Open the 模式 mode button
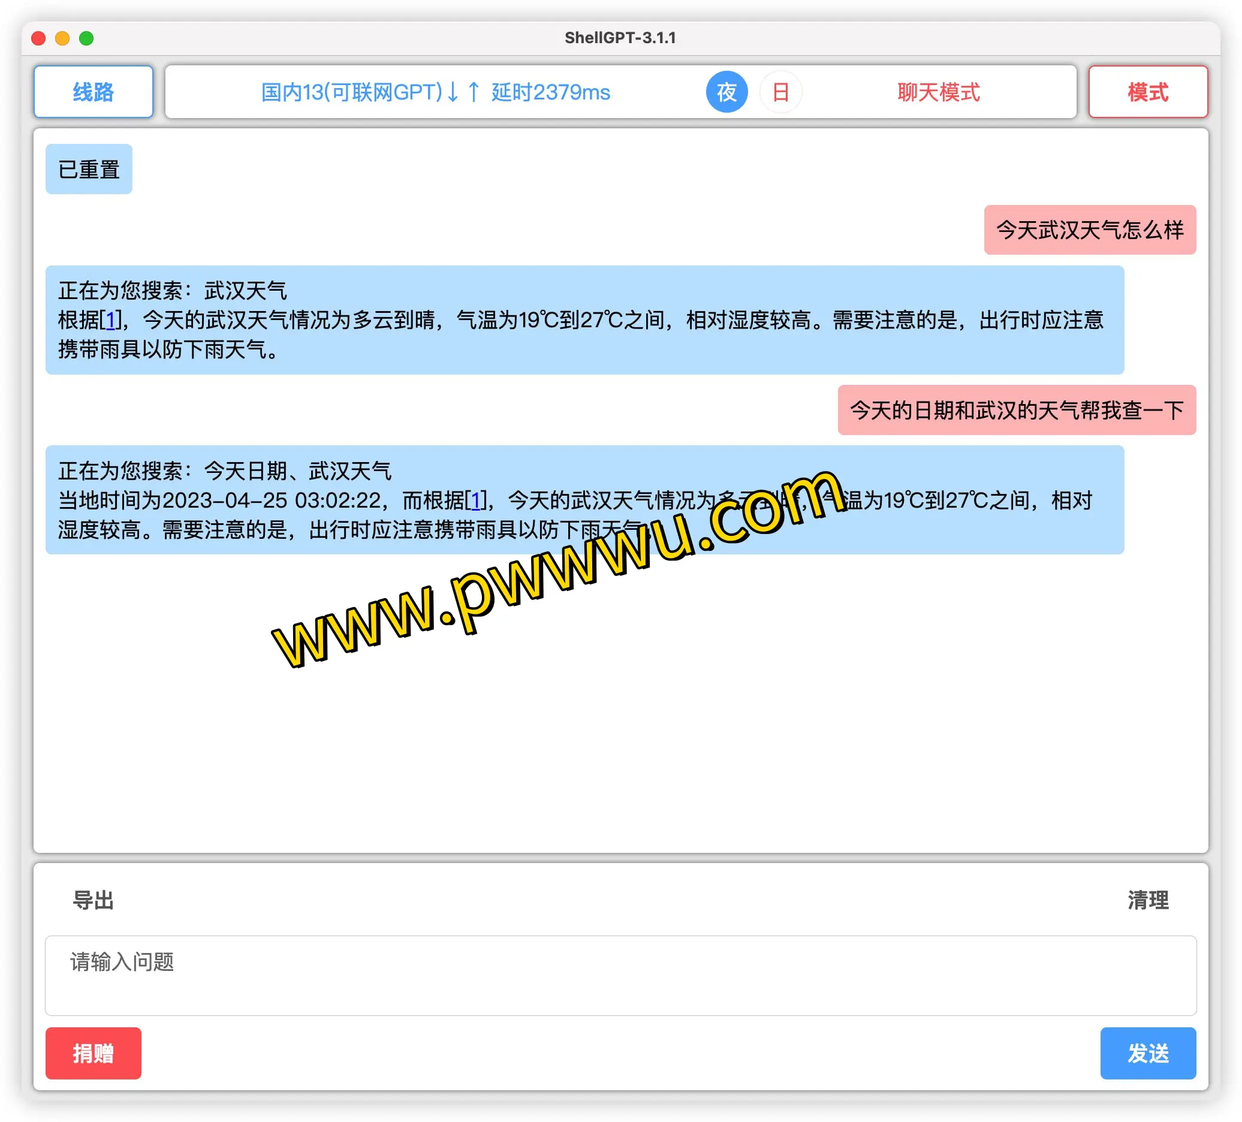This screenshot has width=1242, height=1122. pos(1147,92)
